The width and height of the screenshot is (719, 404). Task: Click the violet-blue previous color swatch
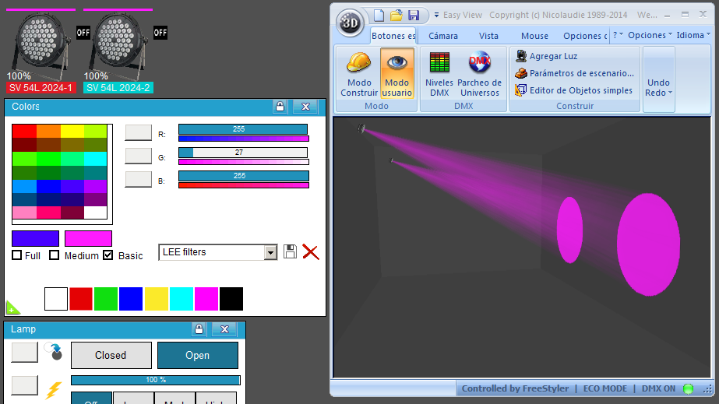point(35,239)
